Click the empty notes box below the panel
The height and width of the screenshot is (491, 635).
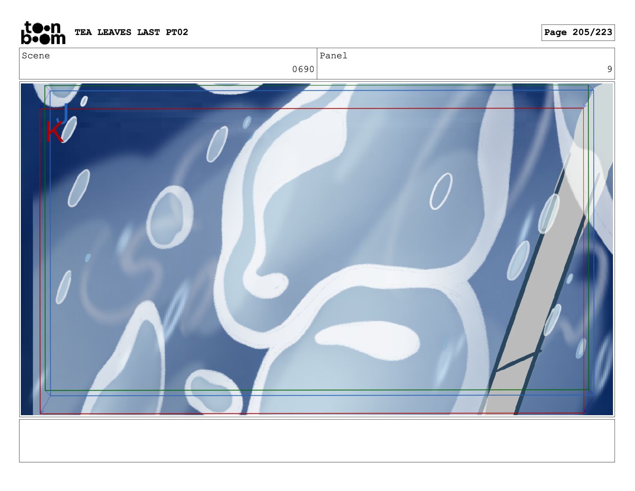coord(317,440)
